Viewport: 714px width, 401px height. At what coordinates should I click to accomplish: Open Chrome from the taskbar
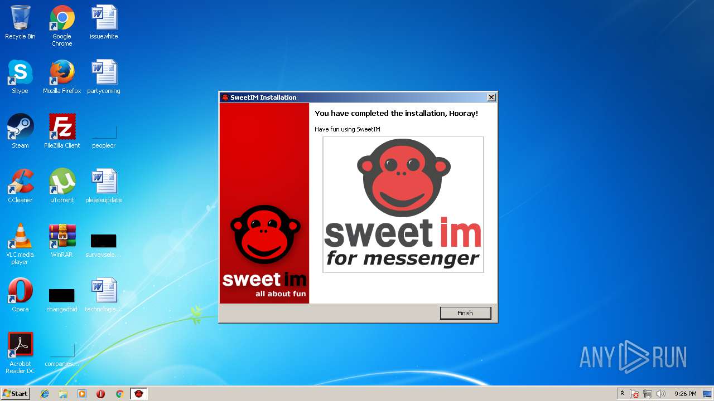pos(119,394)
